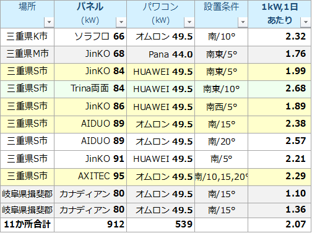Click 三重県S市 in the AXITEC row
Viewport: 312px width, 233px height.
coord(27,177)
